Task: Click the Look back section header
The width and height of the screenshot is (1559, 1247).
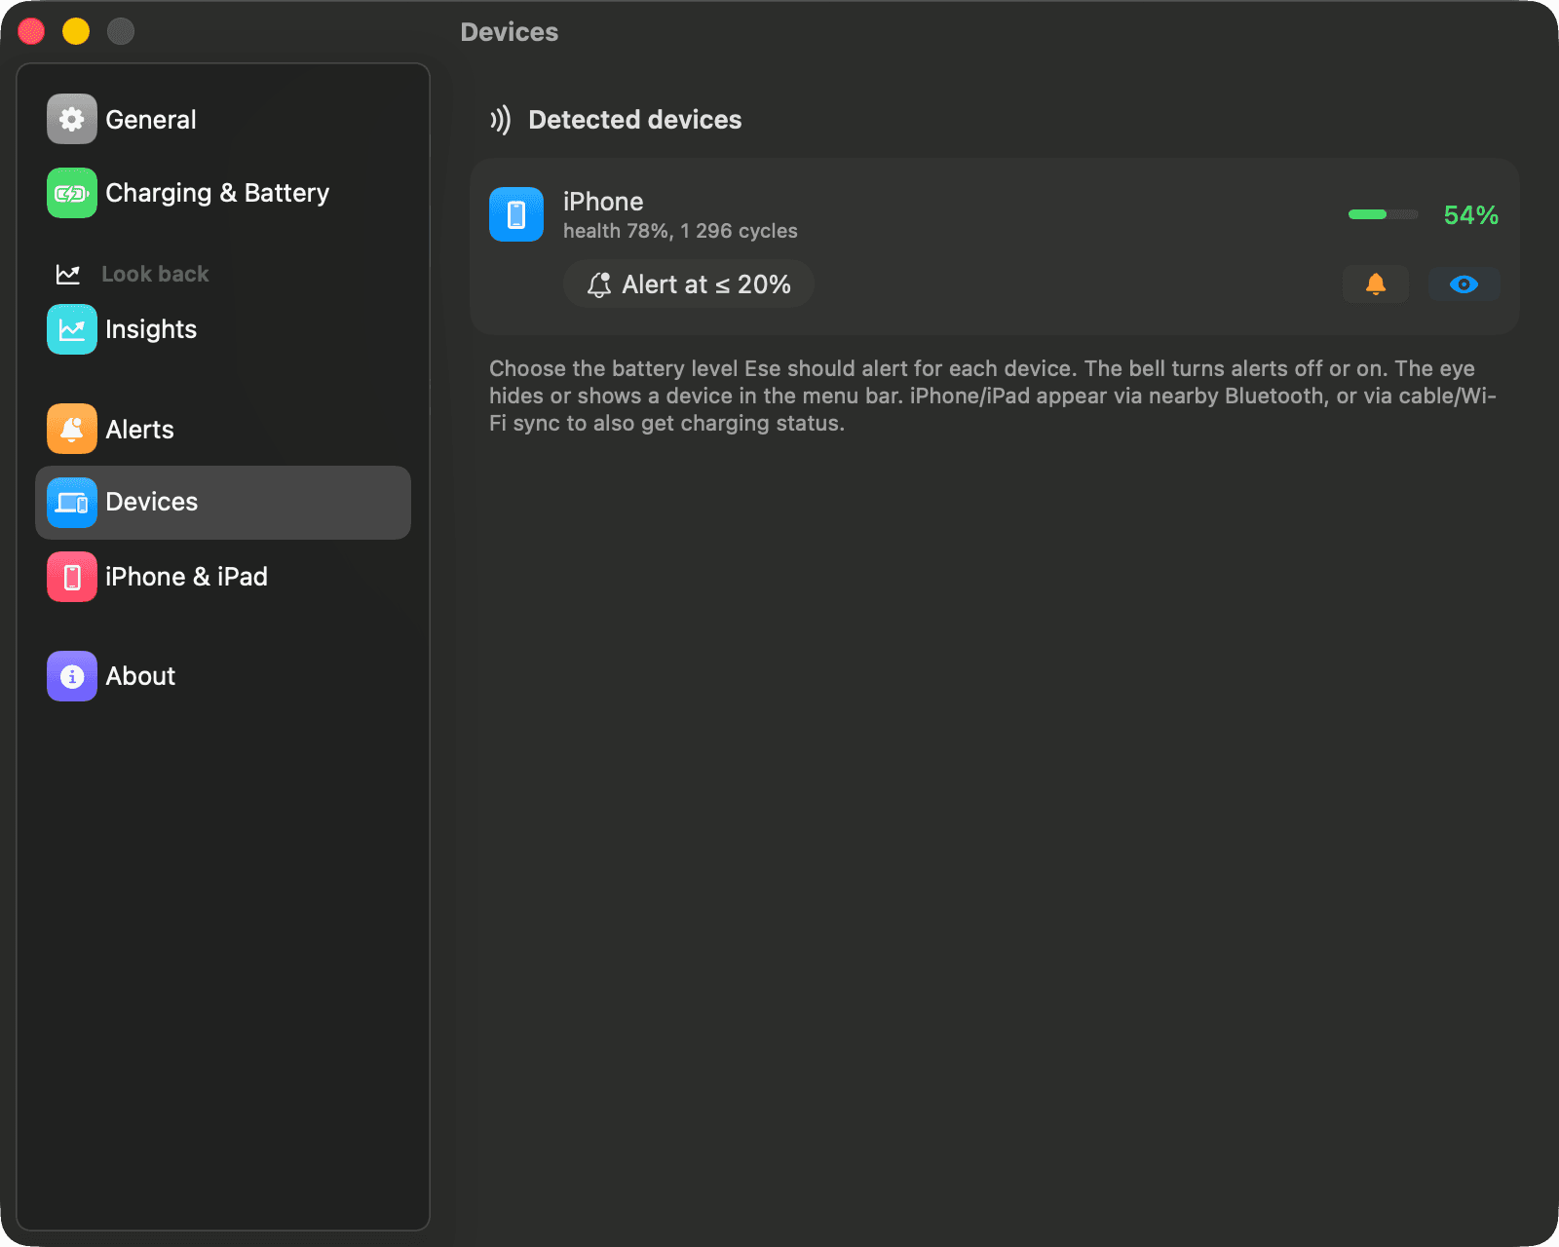Action: [155, 275]
